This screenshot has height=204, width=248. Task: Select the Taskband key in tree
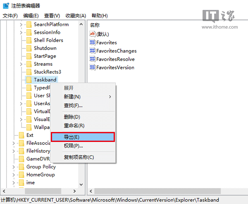[x=45, y=79]
